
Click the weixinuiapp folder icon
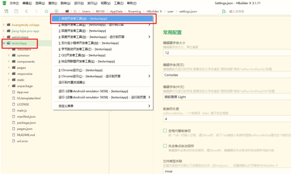pyautogui.click(x=8, y=37)
